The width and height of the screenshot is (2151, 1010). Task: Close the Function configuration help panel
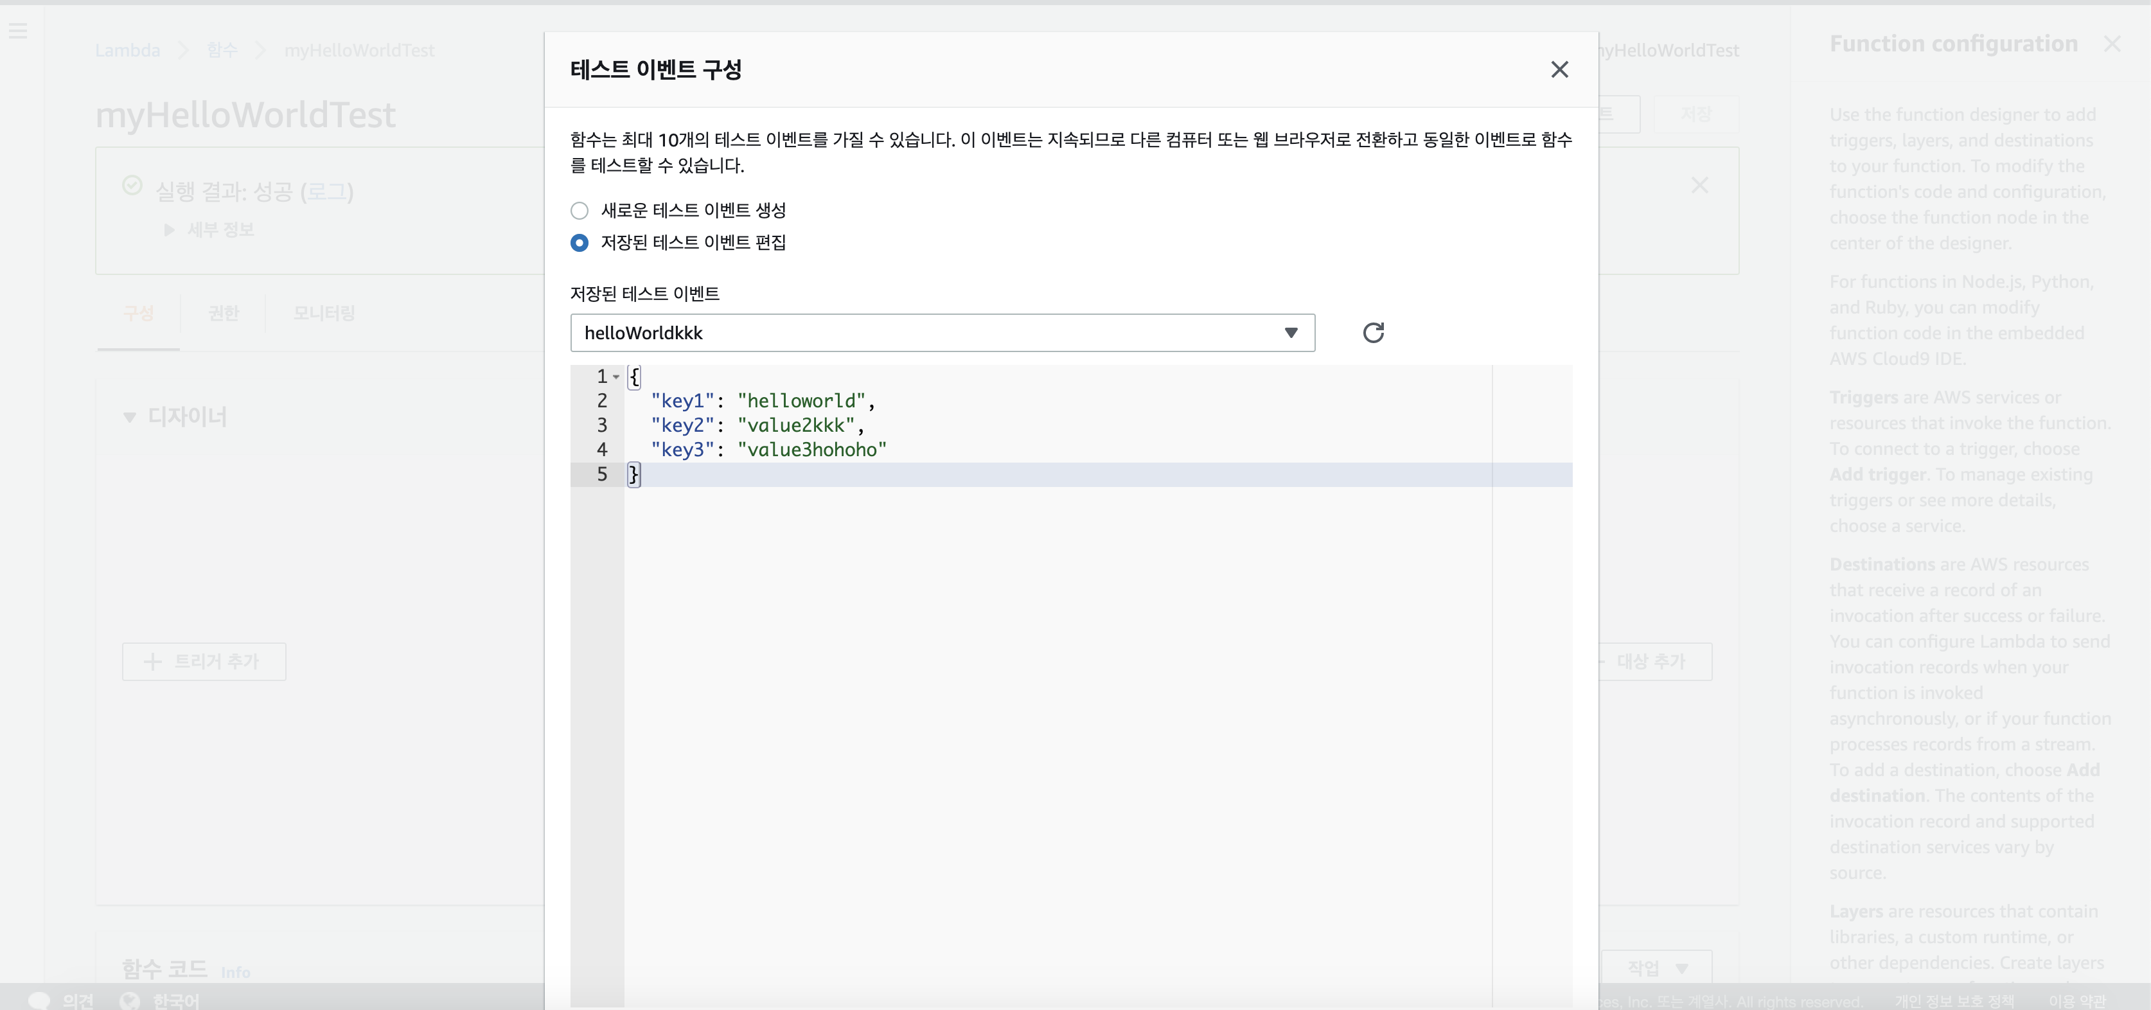(x=2112, y=44)
